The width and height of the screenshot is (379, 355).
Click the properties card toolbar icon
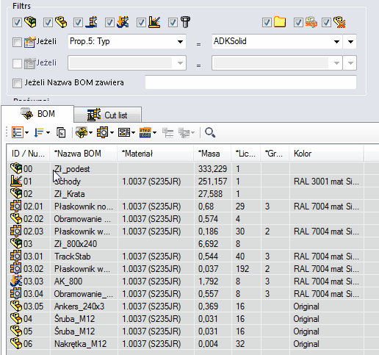tap(126, 132)
